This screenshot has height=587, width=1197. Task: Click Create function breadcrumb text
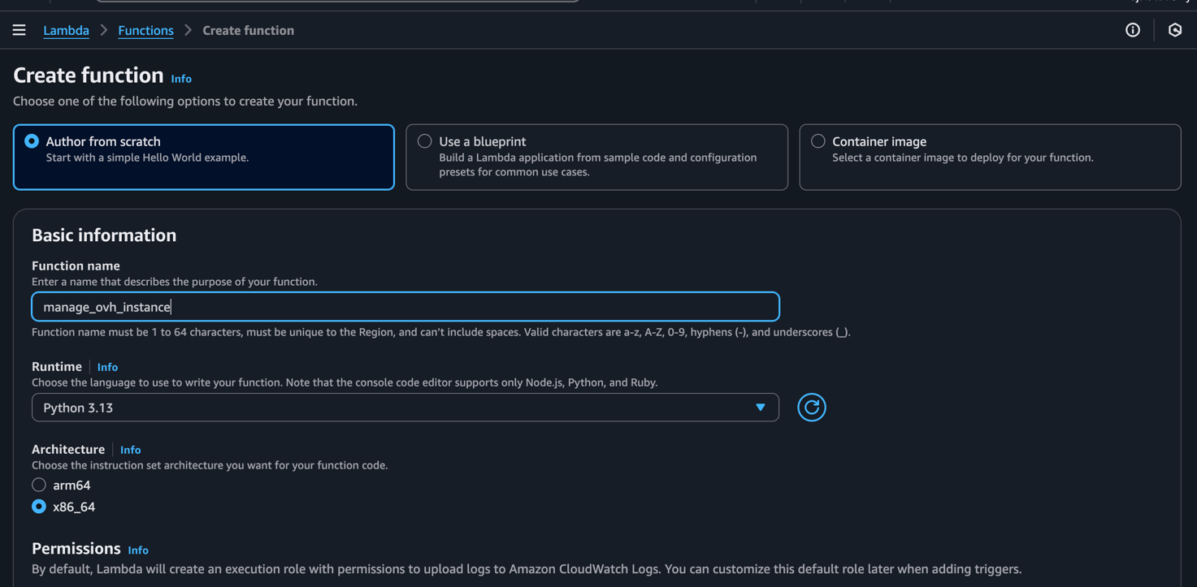pos(248,30)
